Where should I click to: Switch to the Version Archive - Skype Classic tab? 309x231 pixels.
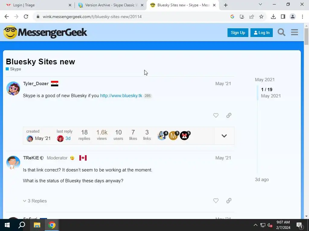[111, 5]
